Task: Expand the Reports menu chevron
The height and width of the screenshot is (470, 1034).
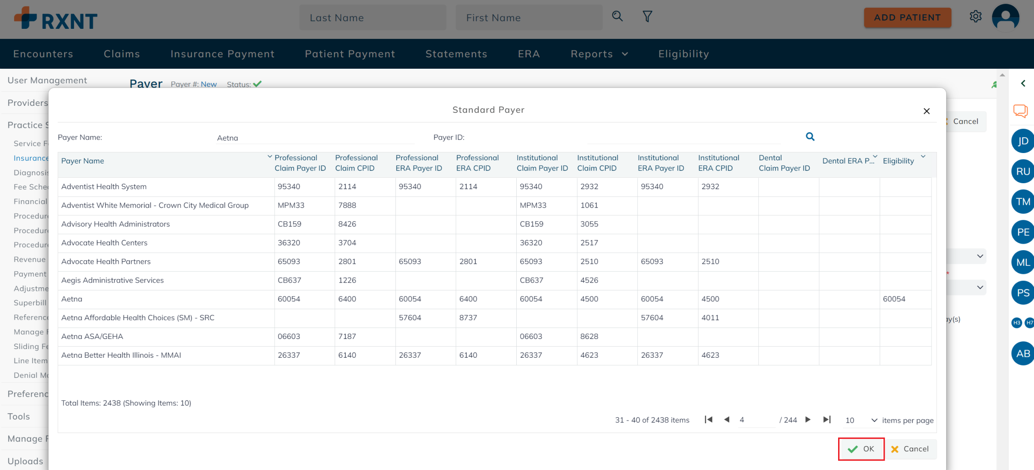Action: (625, 54)
